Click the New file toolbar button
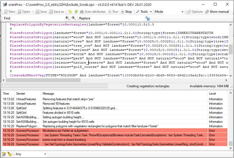This screenshot has width=234, height=158. click(10, 12)
